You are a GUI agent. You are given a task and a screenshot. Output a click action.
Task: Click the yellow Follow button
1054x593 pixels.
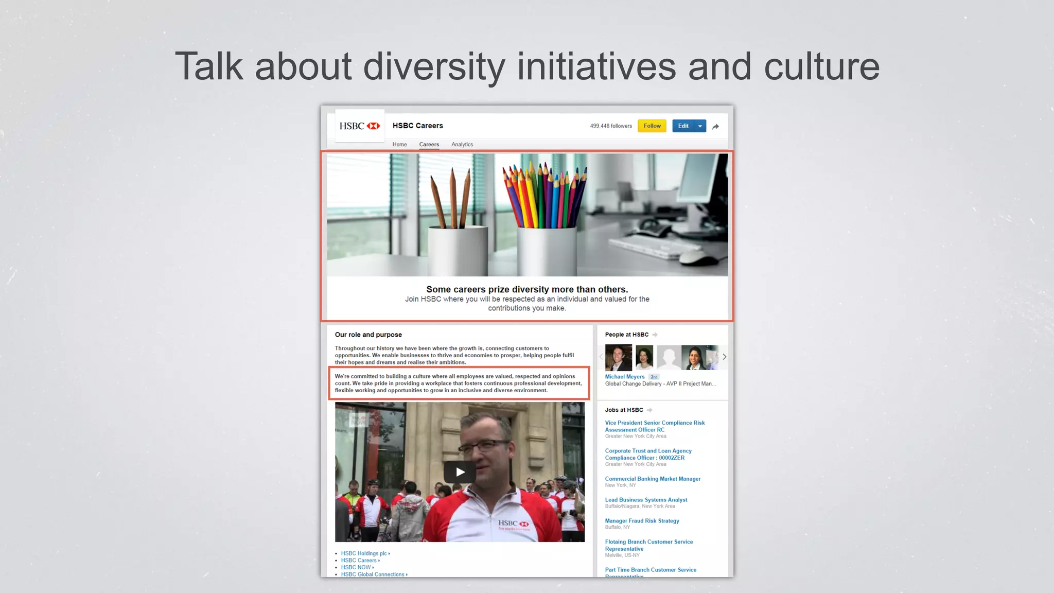(x=652, y=126)
